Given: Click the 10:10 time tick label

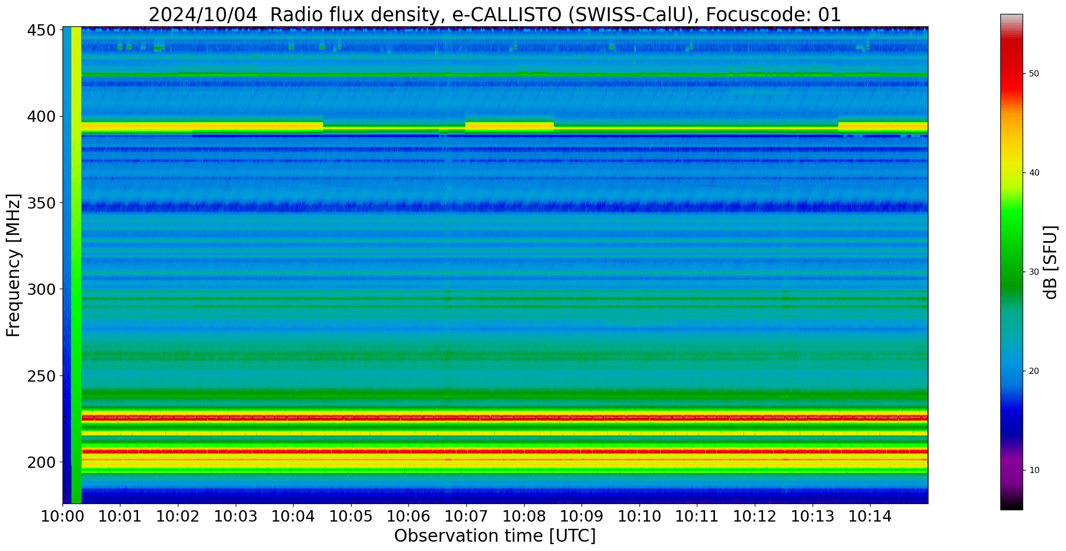Looking at the screenshot, I should (640, 516).
